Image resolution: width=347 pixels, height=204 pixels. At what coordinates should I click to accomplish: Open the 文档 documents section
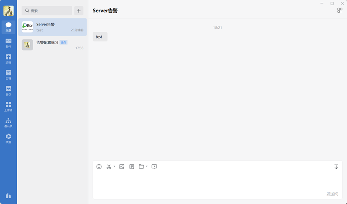tap(8, 59)
